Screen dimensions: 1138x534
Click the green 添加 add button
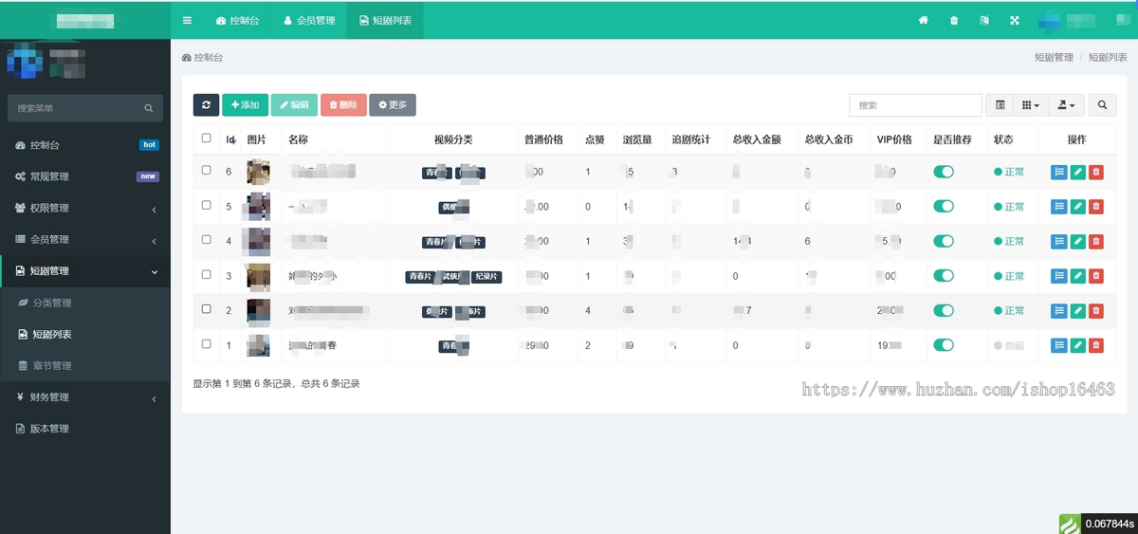(x=245, y=104)
